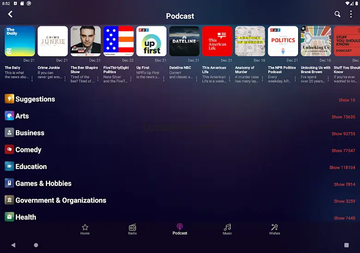360x253 pixels.
Task: Open options menu for This American Life
Action: click(x=229, y=79)
